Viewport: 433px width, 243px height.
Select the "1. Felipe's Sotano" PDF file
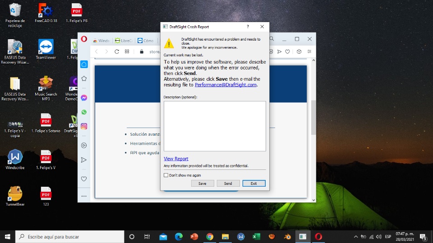tap(46, 123)
